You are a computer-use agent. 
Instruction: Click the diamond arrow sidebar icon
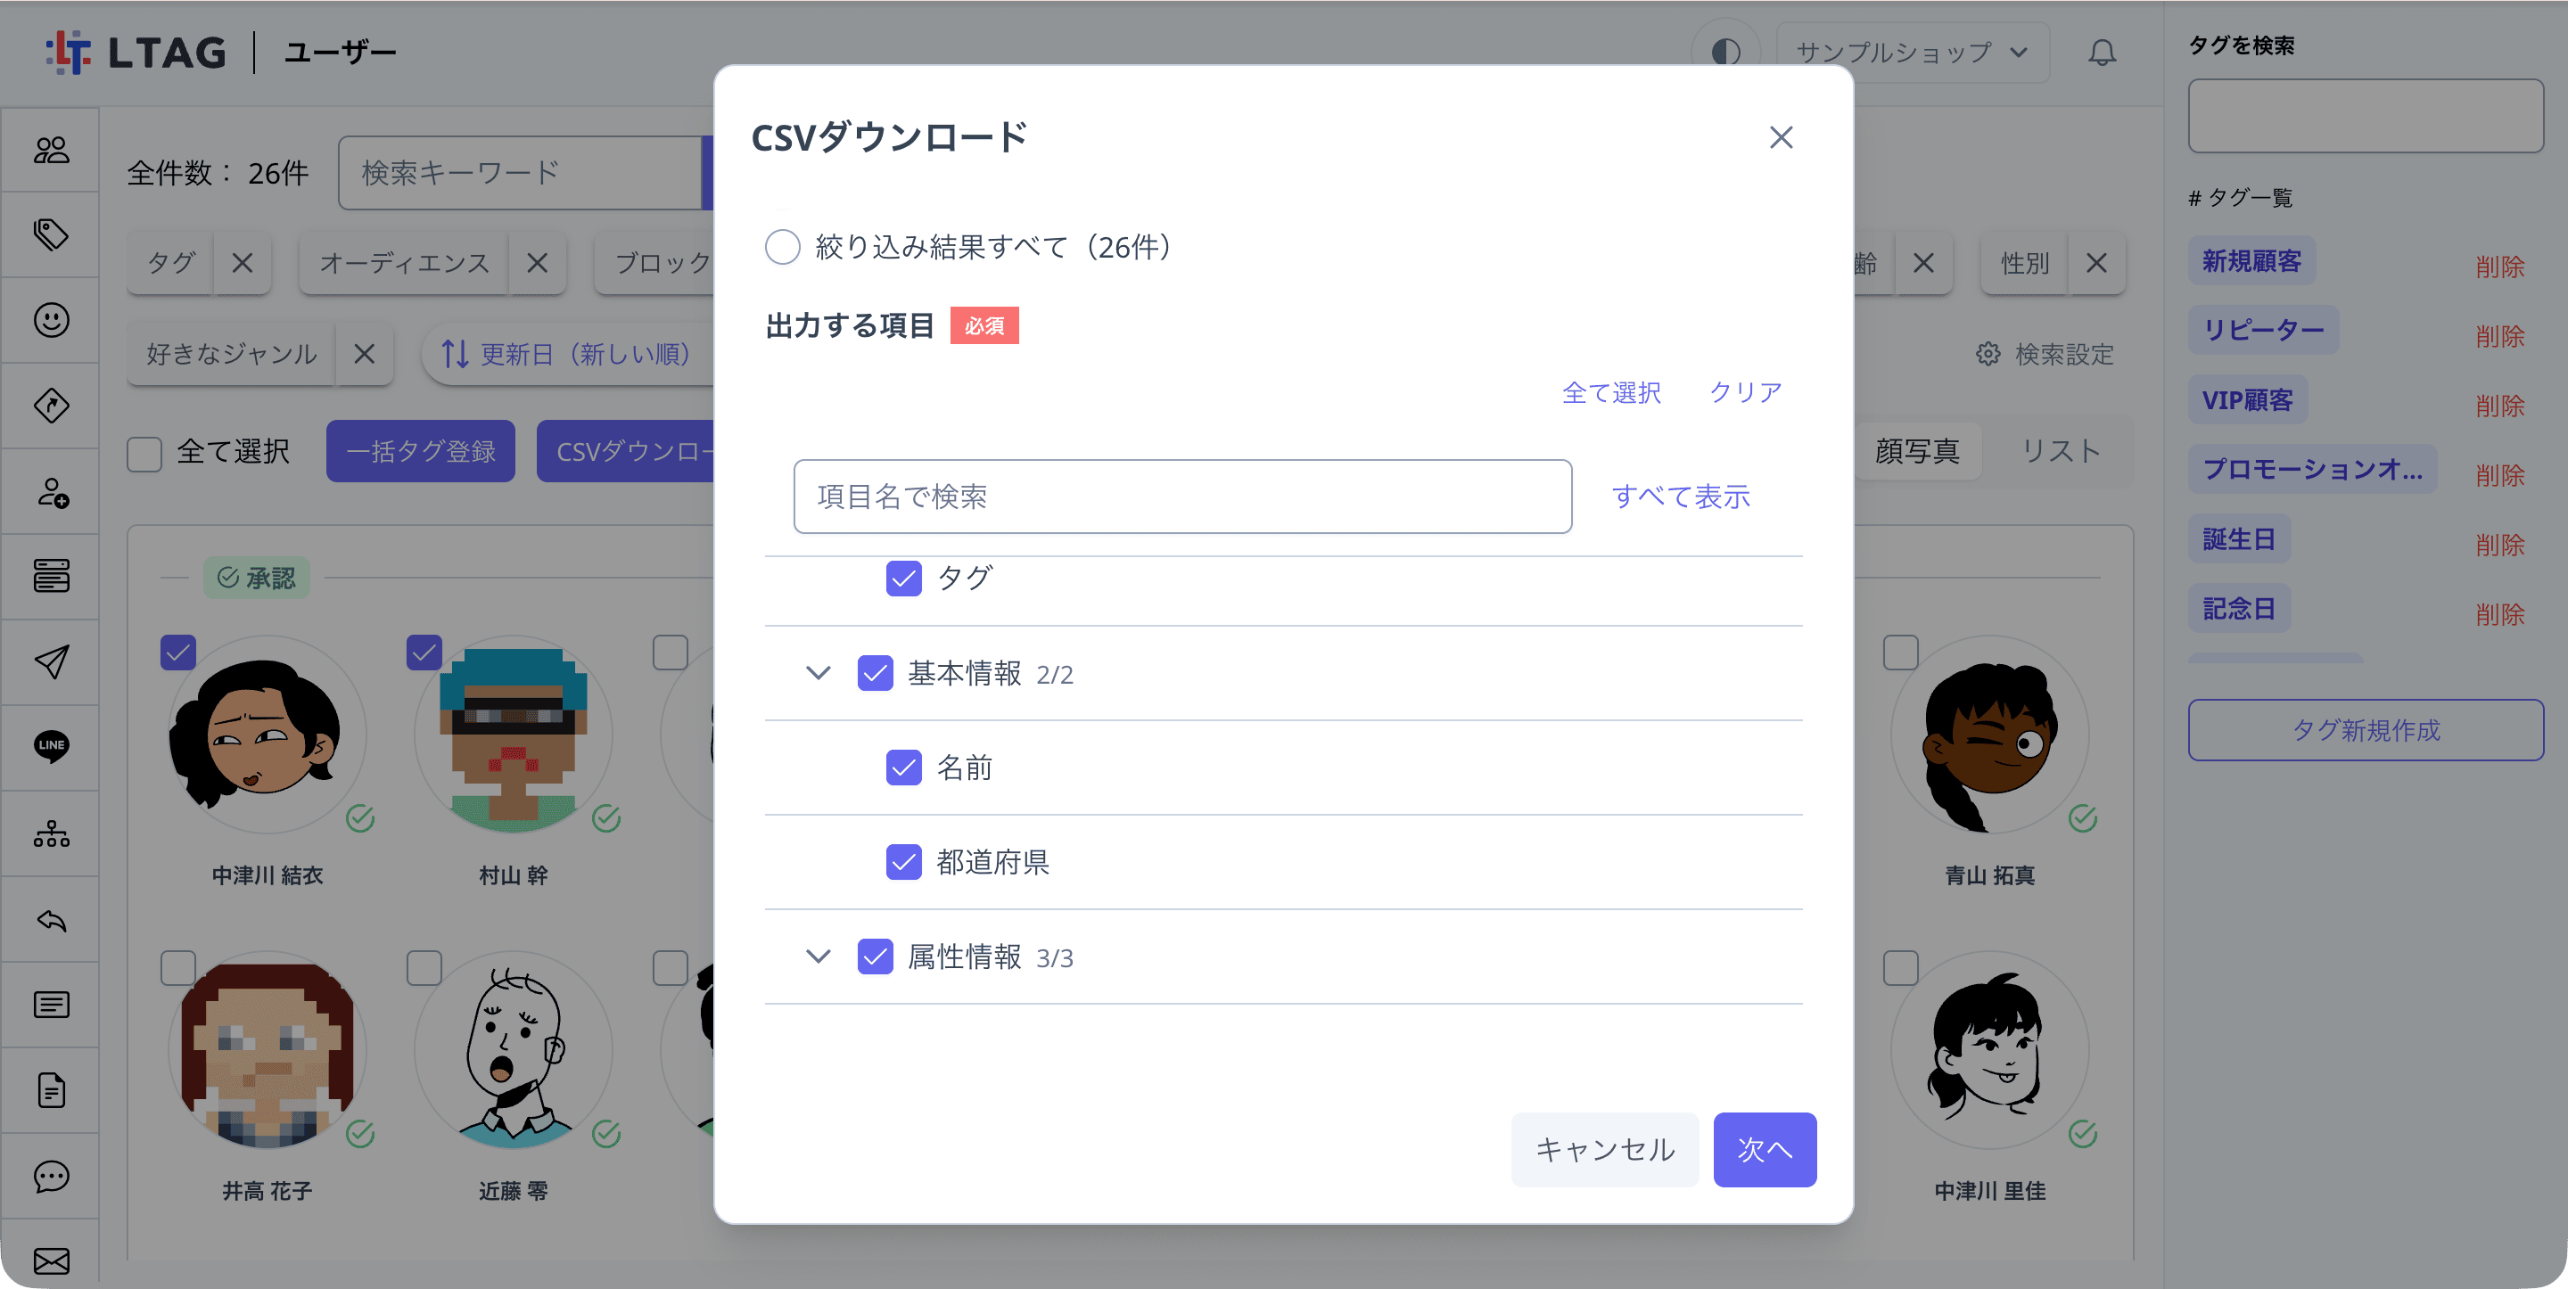[x=51, y=406]
